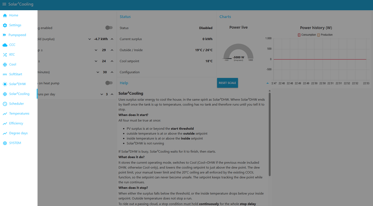The image size is (373, 206).
Task: Click the Efficiency sidebar link
Action: (19, 123)
